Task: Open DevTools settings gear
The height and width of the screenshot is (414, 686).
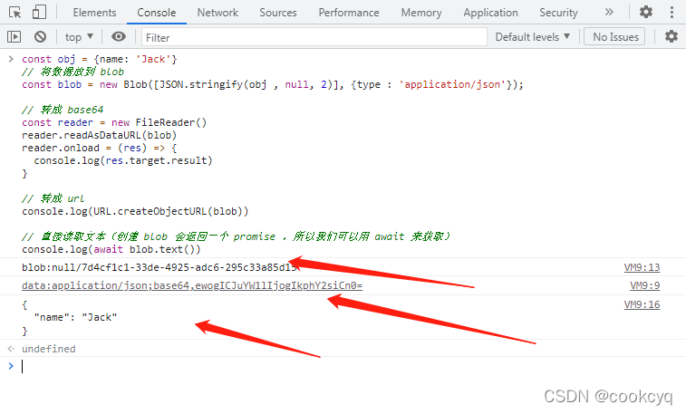Action: [x=646, y=13]
